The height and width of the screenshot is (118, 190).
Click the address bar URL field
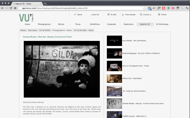click(x=82, y=8)
